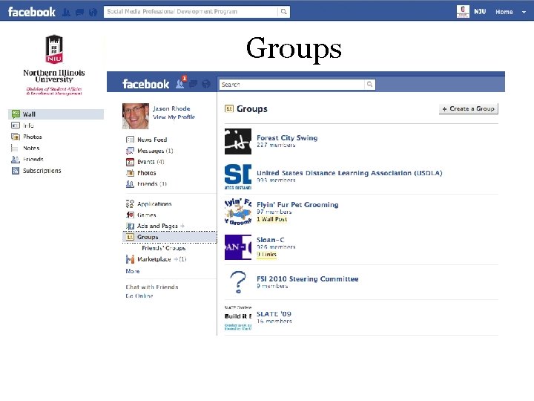The width and height of the screenshot is (534, 401).
Task: Open Friends' Groups sub-item
Action: [163, 248]
